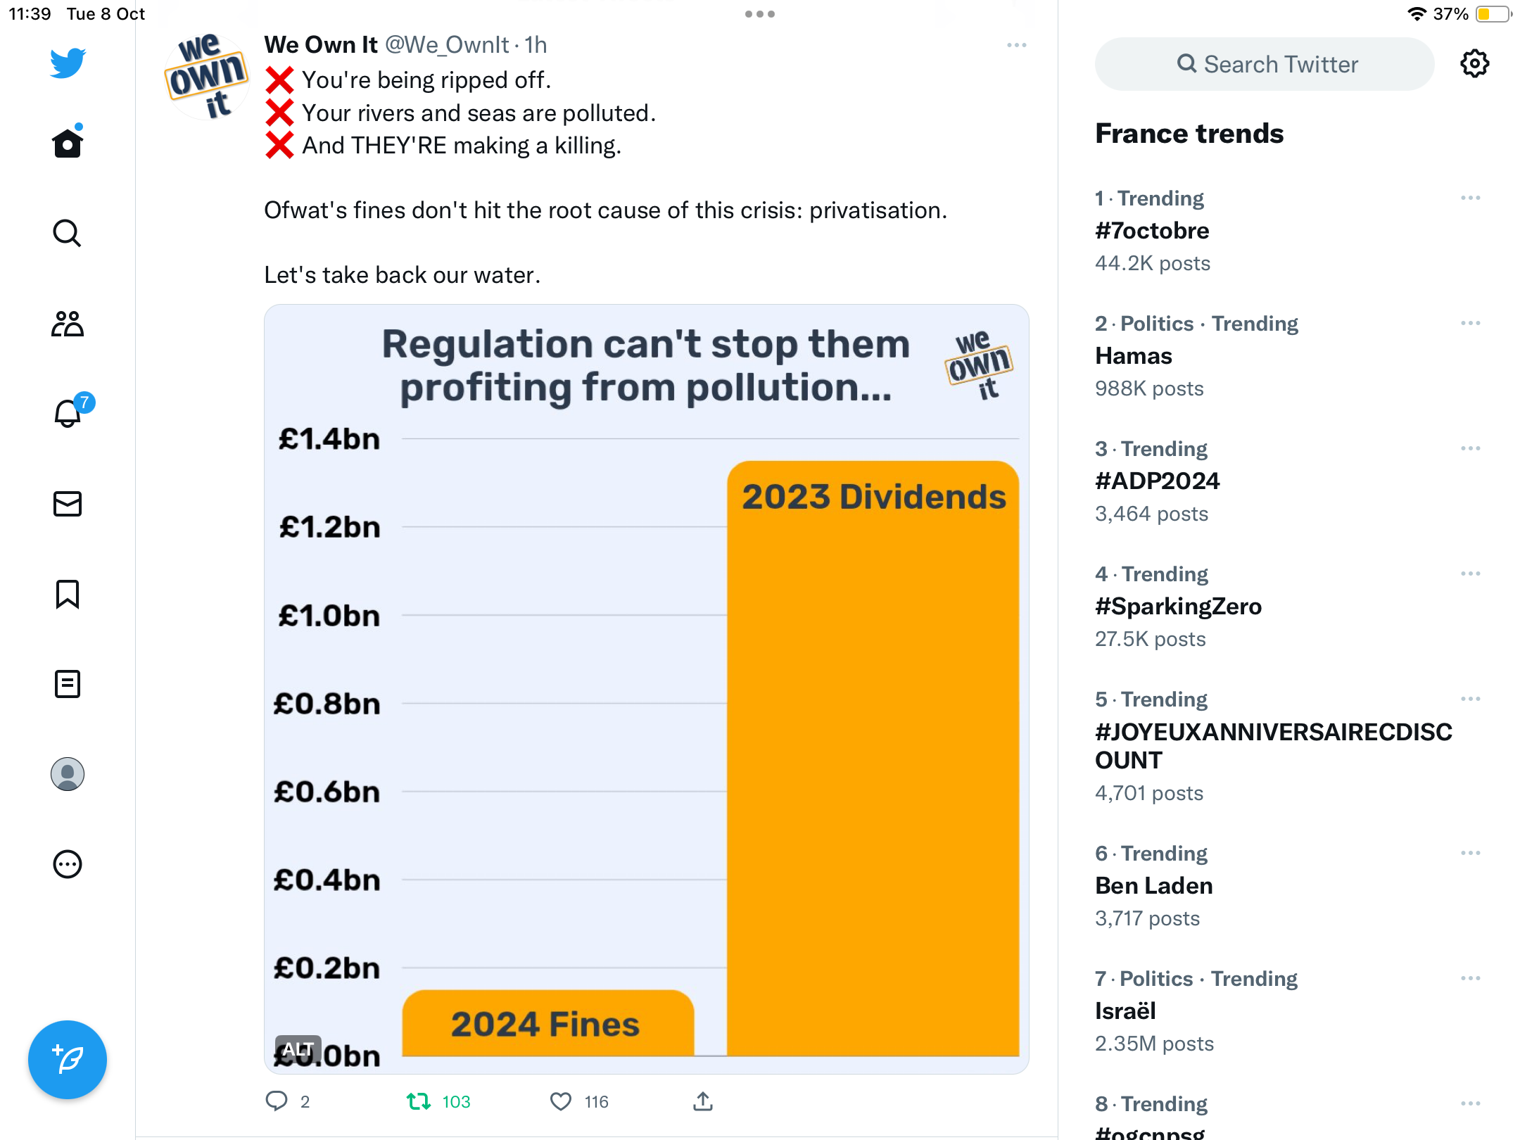Like the tweet with 116 likes
The image size is (1520, 1140).
point(579,1101)
